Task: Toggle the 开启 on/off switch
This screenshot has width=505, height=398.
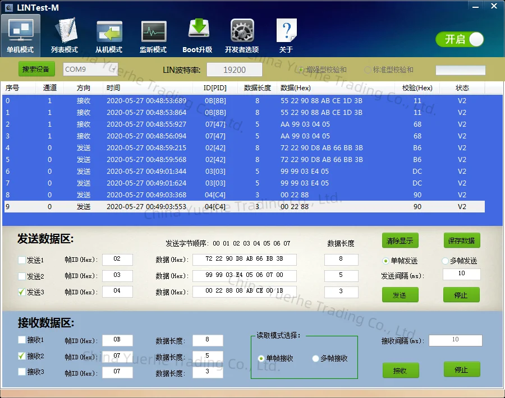Action: pos(460,39)
